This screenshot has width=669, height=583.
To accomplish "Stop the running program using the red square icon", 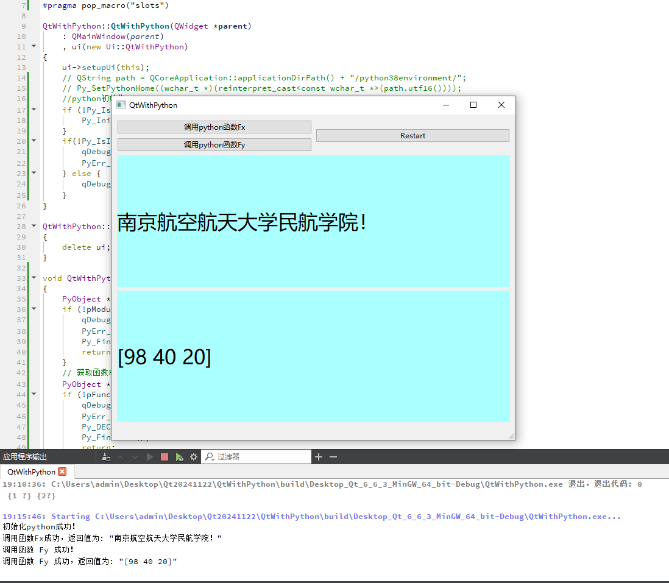I will point(164,456).
